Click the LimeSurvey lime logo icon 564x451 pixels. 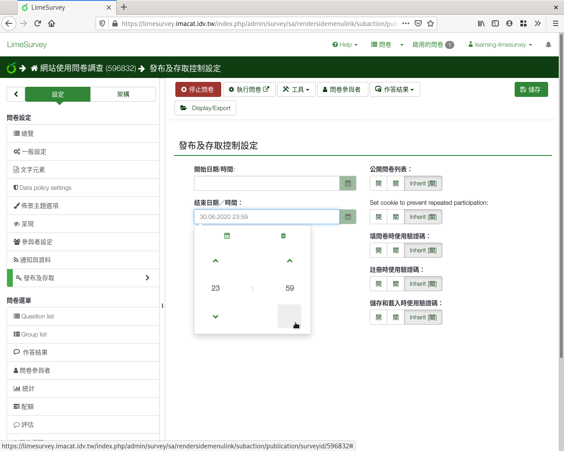11,68
